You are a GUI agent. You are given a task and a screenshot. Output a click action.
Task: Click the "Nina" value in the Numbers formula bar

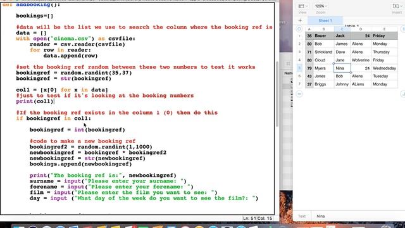pyautogui.click(x=321, y=216)
